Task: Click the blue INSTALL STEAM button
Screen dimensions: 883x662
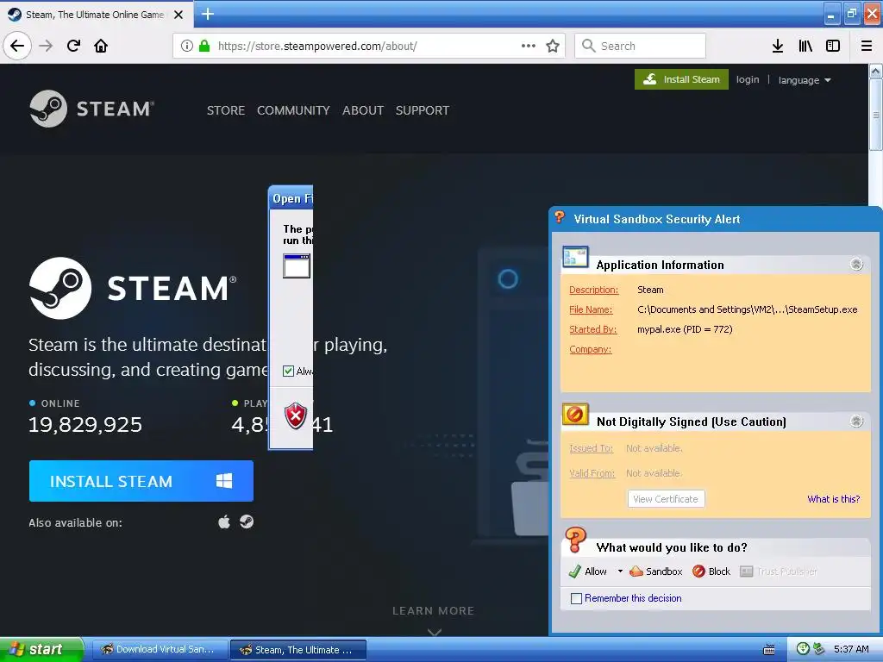Action: click(141, 481)
